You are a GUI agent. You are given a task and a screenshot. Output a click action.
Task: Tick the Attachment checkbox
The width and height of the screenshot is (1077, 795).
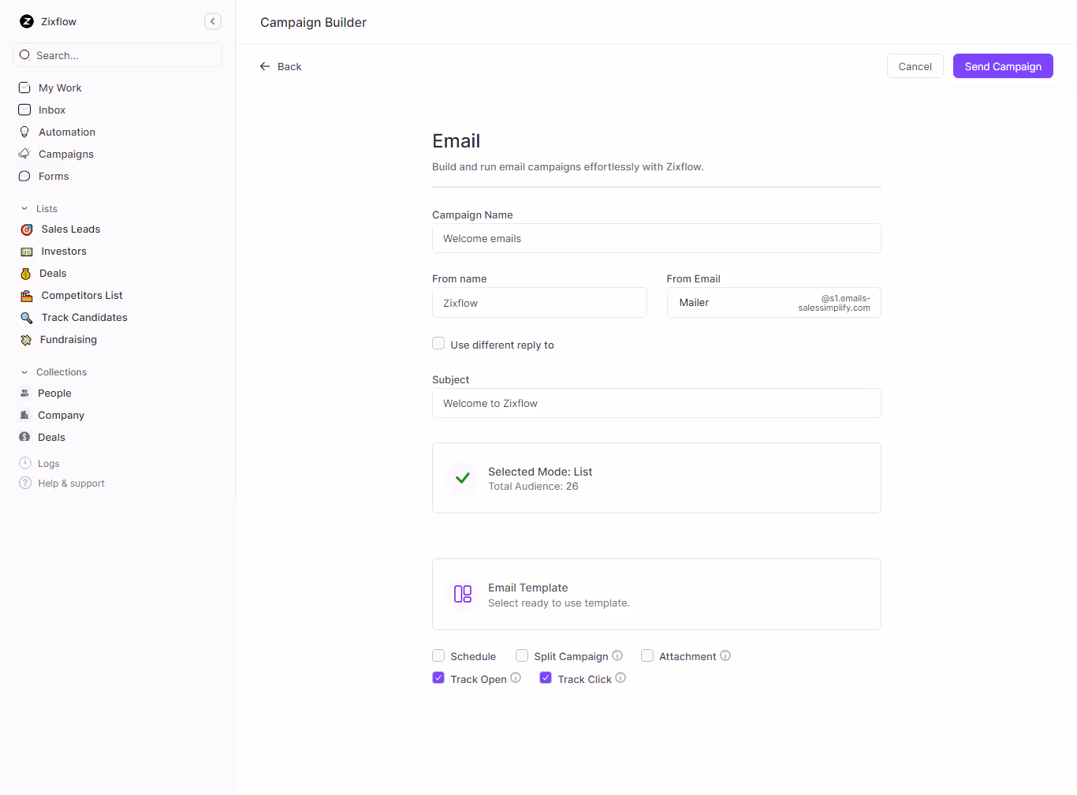(647, 655)
